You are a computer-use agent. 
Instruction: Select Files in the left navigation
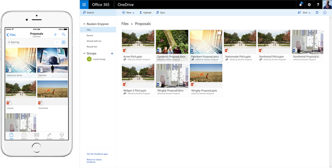click(98, 30)
